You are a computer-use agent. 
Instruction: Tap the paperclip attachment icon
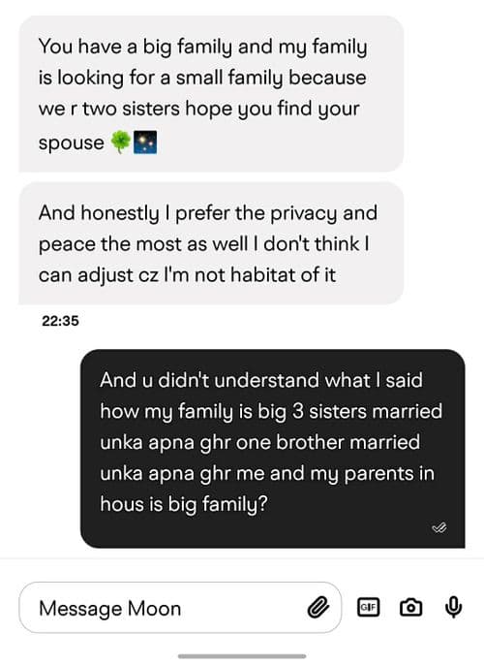(x=318, y=608)
